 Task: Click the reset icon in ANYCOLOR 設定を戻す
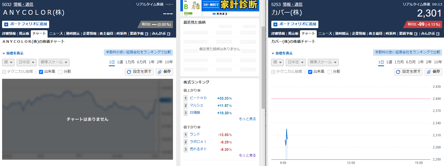click(129, 72)
